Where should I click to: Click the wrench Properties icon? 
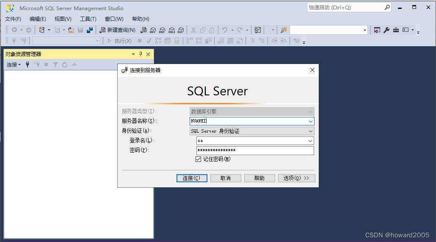coord(386,30)
